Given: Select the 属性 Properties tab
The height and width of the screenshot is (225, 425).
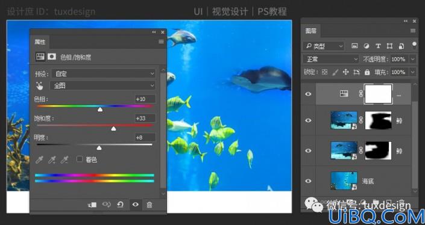Looking at the screenshot, I should coord(40,42).
